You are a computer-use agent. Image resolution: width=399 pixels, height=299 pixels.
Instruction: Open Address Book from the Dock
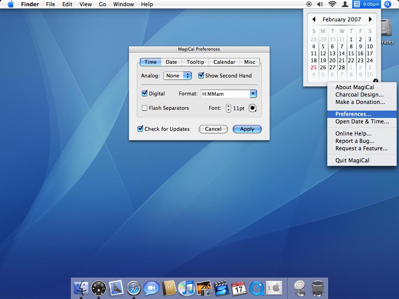pos(169,288)
